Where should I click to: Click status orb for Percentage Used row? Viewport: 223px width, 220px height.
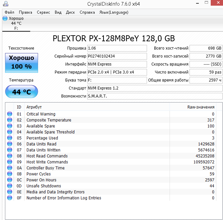10,138
